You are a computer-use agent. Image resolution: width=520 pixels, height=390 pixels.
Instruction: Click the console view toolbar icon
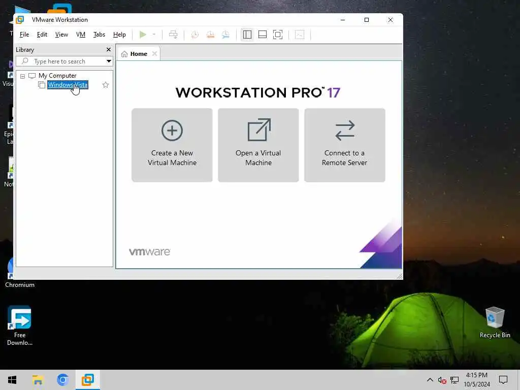pos(300,35)
